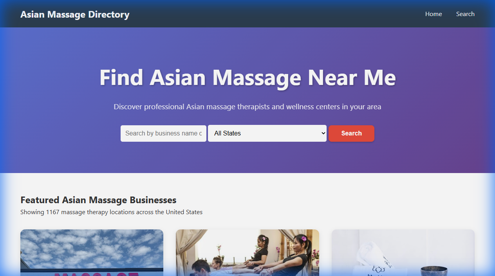Click the red Search button
Screen dimensions: 495x276
(x=351, y=133)
